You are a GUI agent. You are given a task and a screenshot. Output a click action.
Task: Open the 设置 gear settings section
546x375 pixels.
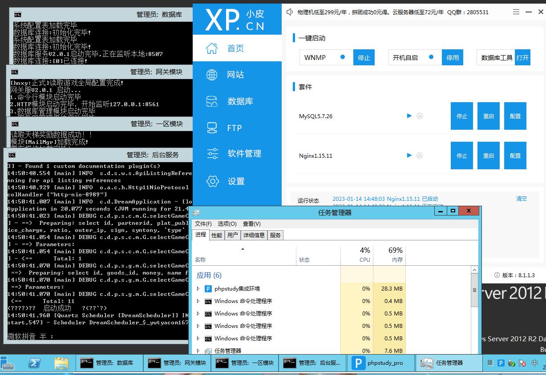click(237, 181)
